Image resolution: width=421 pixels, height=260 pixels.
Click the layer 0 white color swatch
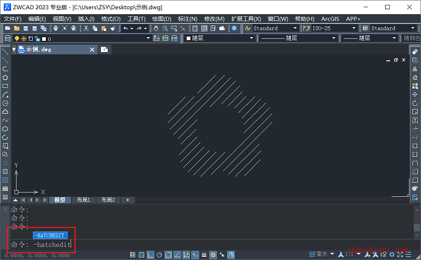(x=44, y=39)
